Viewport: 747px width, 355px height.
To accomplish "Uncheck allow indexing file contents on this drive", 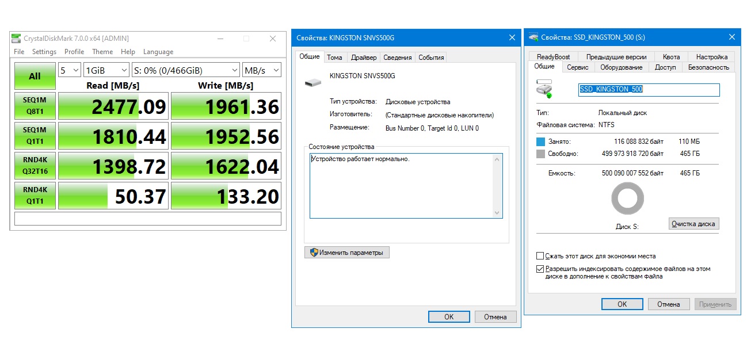I will tap(540, 269).
